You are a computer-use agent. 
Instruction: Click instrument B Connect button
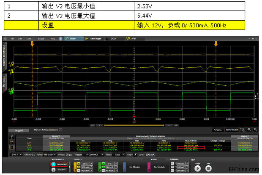60,170
